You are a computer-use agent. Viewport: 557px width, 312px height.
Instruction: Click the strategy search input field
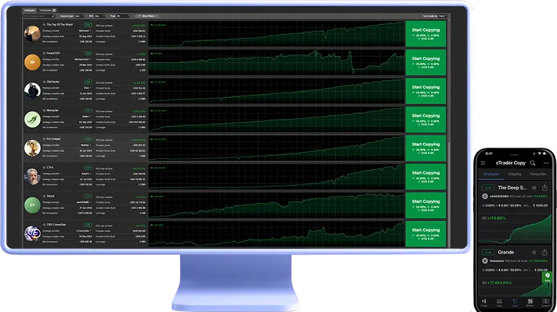pos(36,15)
